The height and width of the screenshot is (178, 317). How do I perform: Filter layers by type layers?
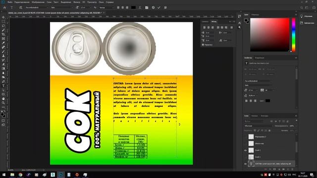click(279, 121)
